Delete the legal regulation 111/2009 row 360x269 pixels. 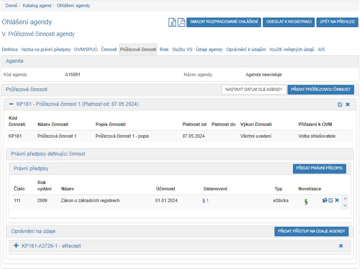pos(337,200)
